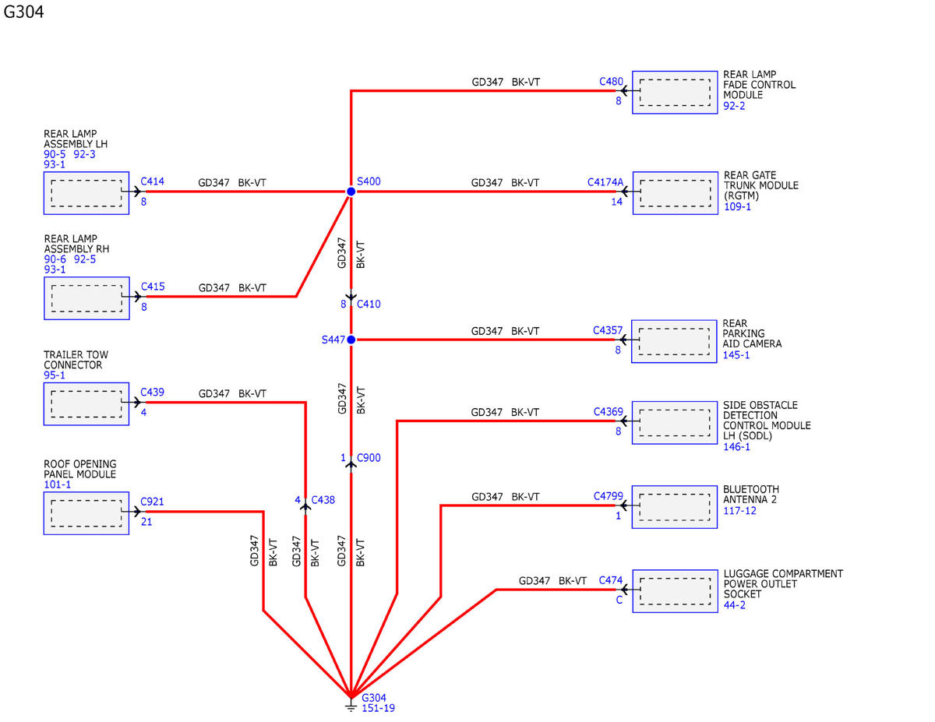Open page reference 92-3
935x722 pixels.
(85, 155)
